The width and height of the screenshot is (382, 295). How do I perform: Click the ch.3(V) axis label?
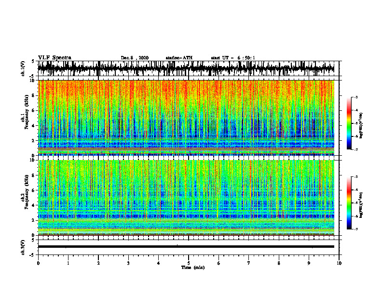pos(23,247)
